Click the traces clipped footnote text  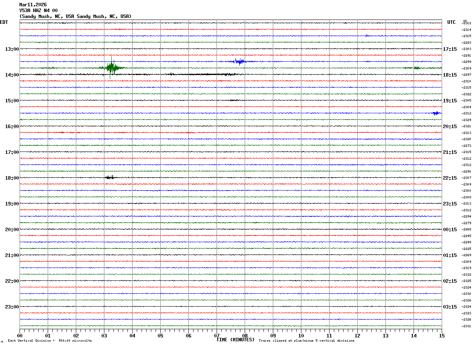tap(306, 341)
